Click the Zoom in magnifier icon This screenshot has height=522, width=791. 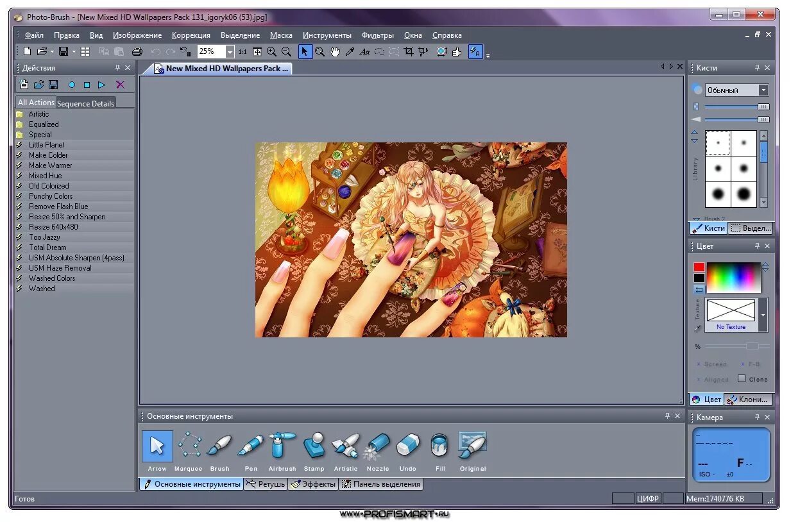271,51
